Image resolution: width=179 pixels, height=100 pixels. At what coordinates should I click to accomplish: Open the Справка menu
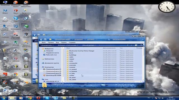click(72, 42)
